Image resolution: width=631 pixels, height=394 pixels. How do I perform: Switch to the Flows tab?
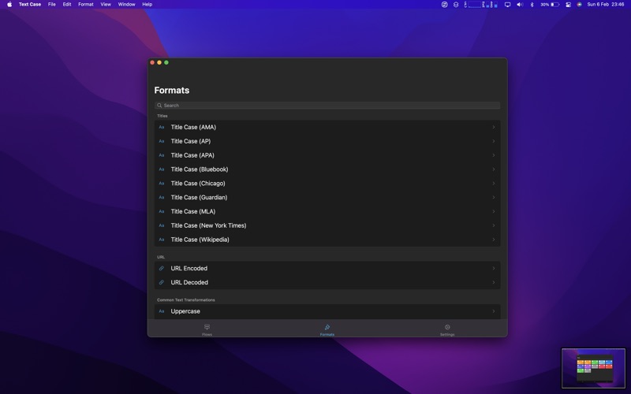tap(207, 329)
